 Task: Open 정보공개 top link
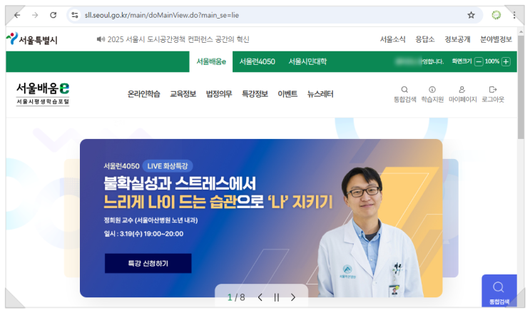[457, 39]
